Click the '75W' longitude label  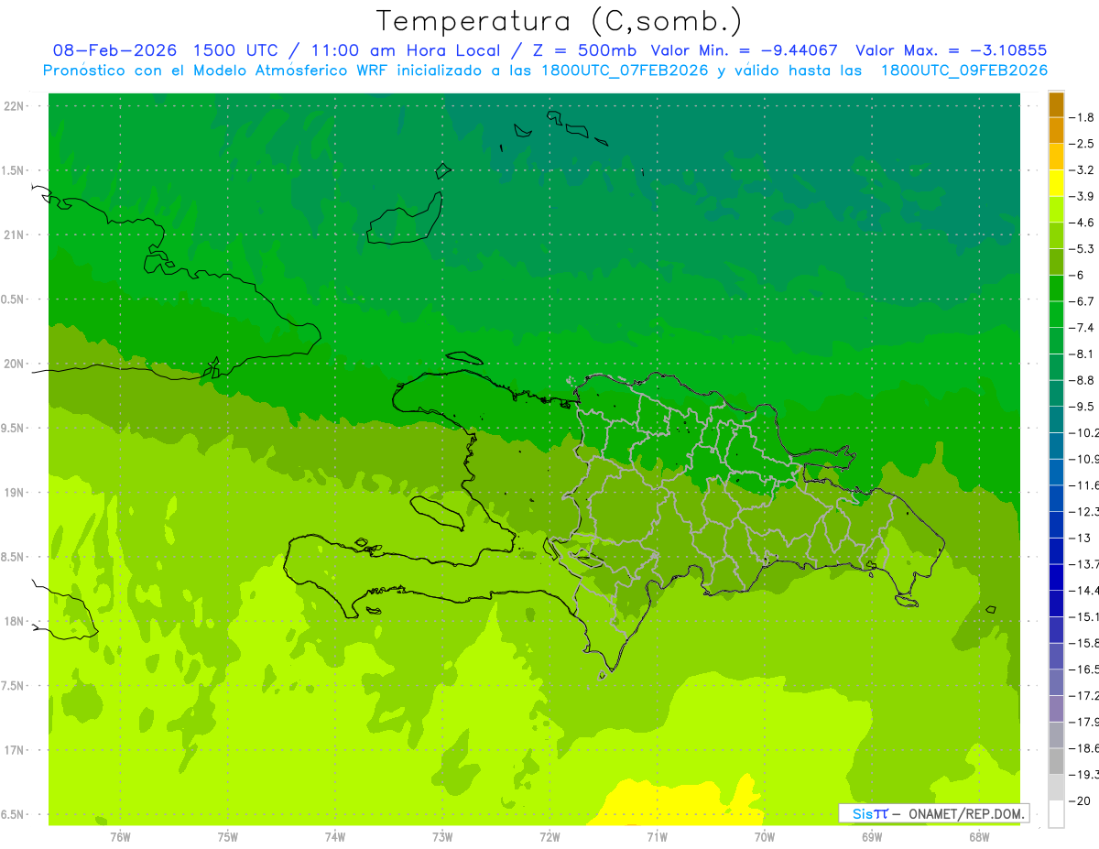pyautogui.click(x=227, y=836)
